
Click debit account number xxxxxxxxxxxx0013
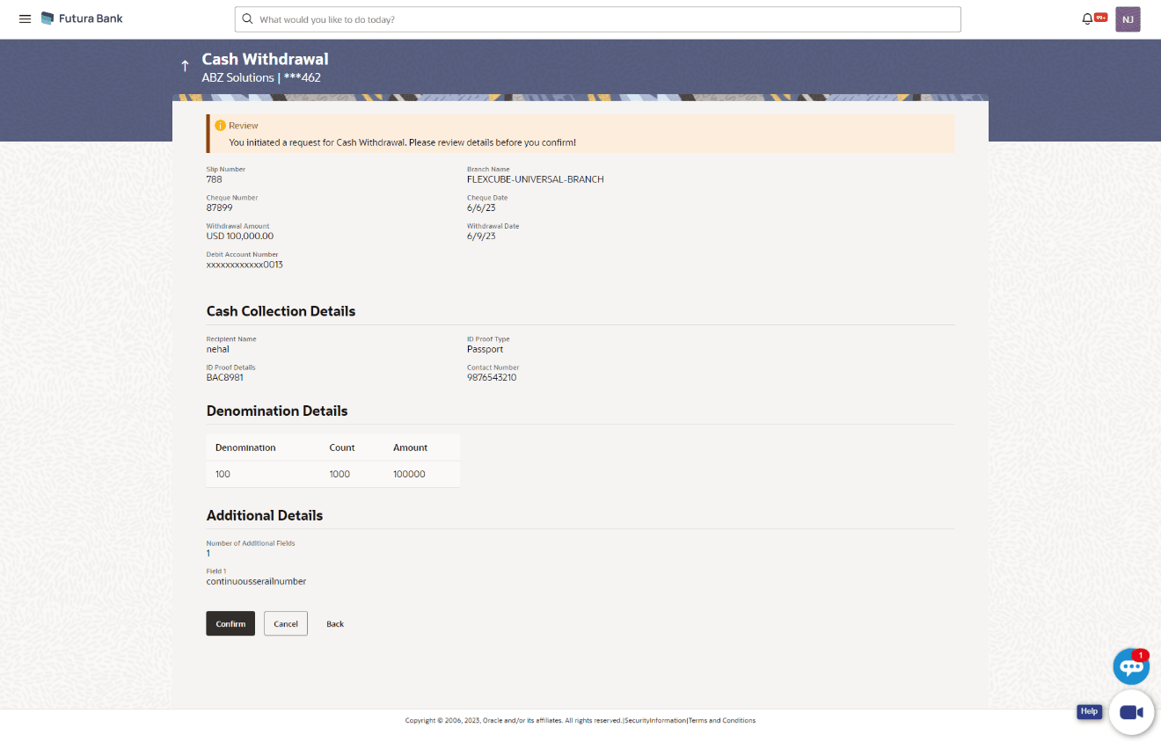coord(245,264)
